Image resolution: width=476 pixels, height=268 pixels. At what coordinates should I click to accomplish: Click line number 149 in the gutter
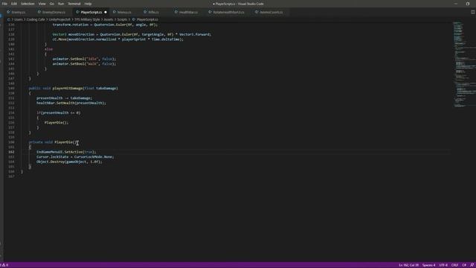tap(11, 89)
